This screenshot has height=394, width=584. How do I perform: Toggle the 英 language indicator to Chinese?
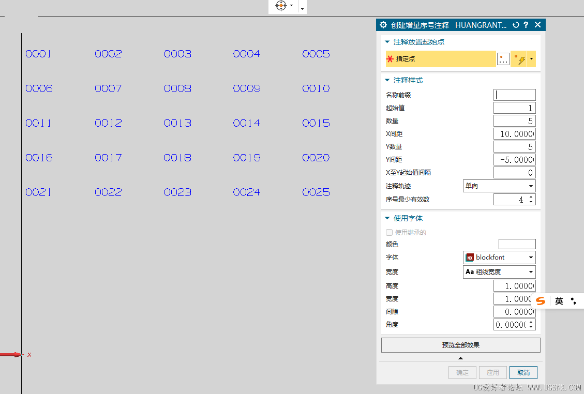559,301
